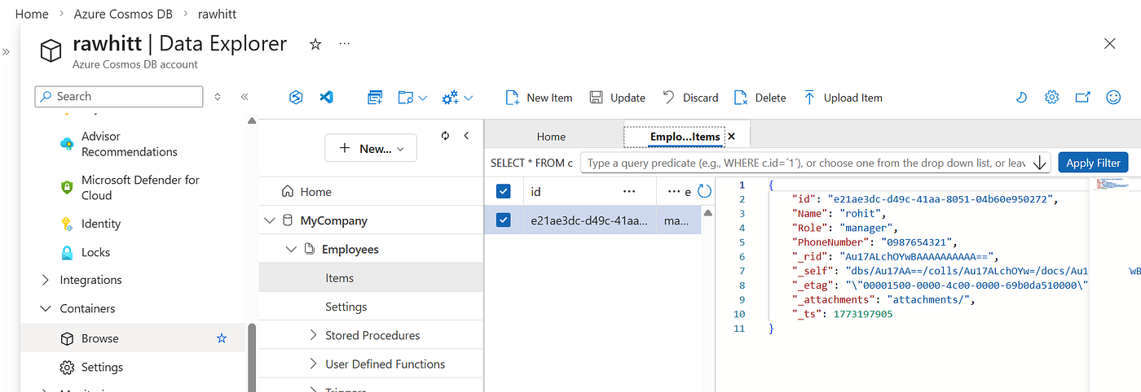
Task: Open the Locks menu item
Action: pyautogui.click(x=95, y=252)
